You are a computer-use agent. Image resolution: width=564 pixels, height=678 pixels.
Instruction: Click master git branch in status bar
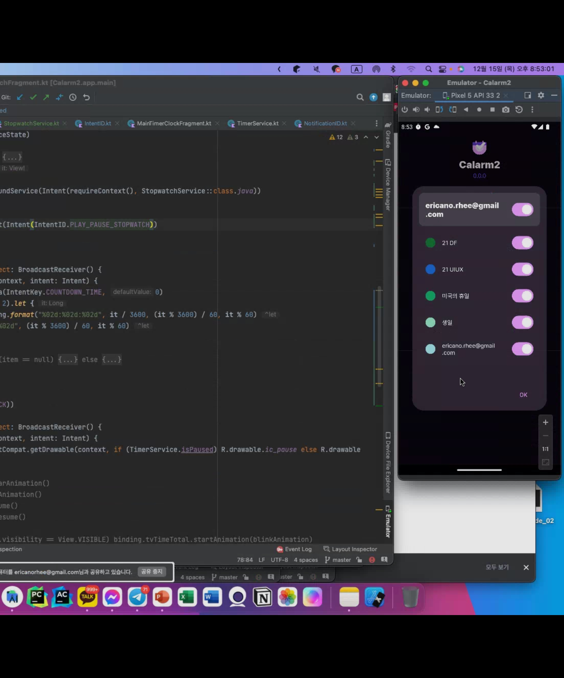click(338, 560)
